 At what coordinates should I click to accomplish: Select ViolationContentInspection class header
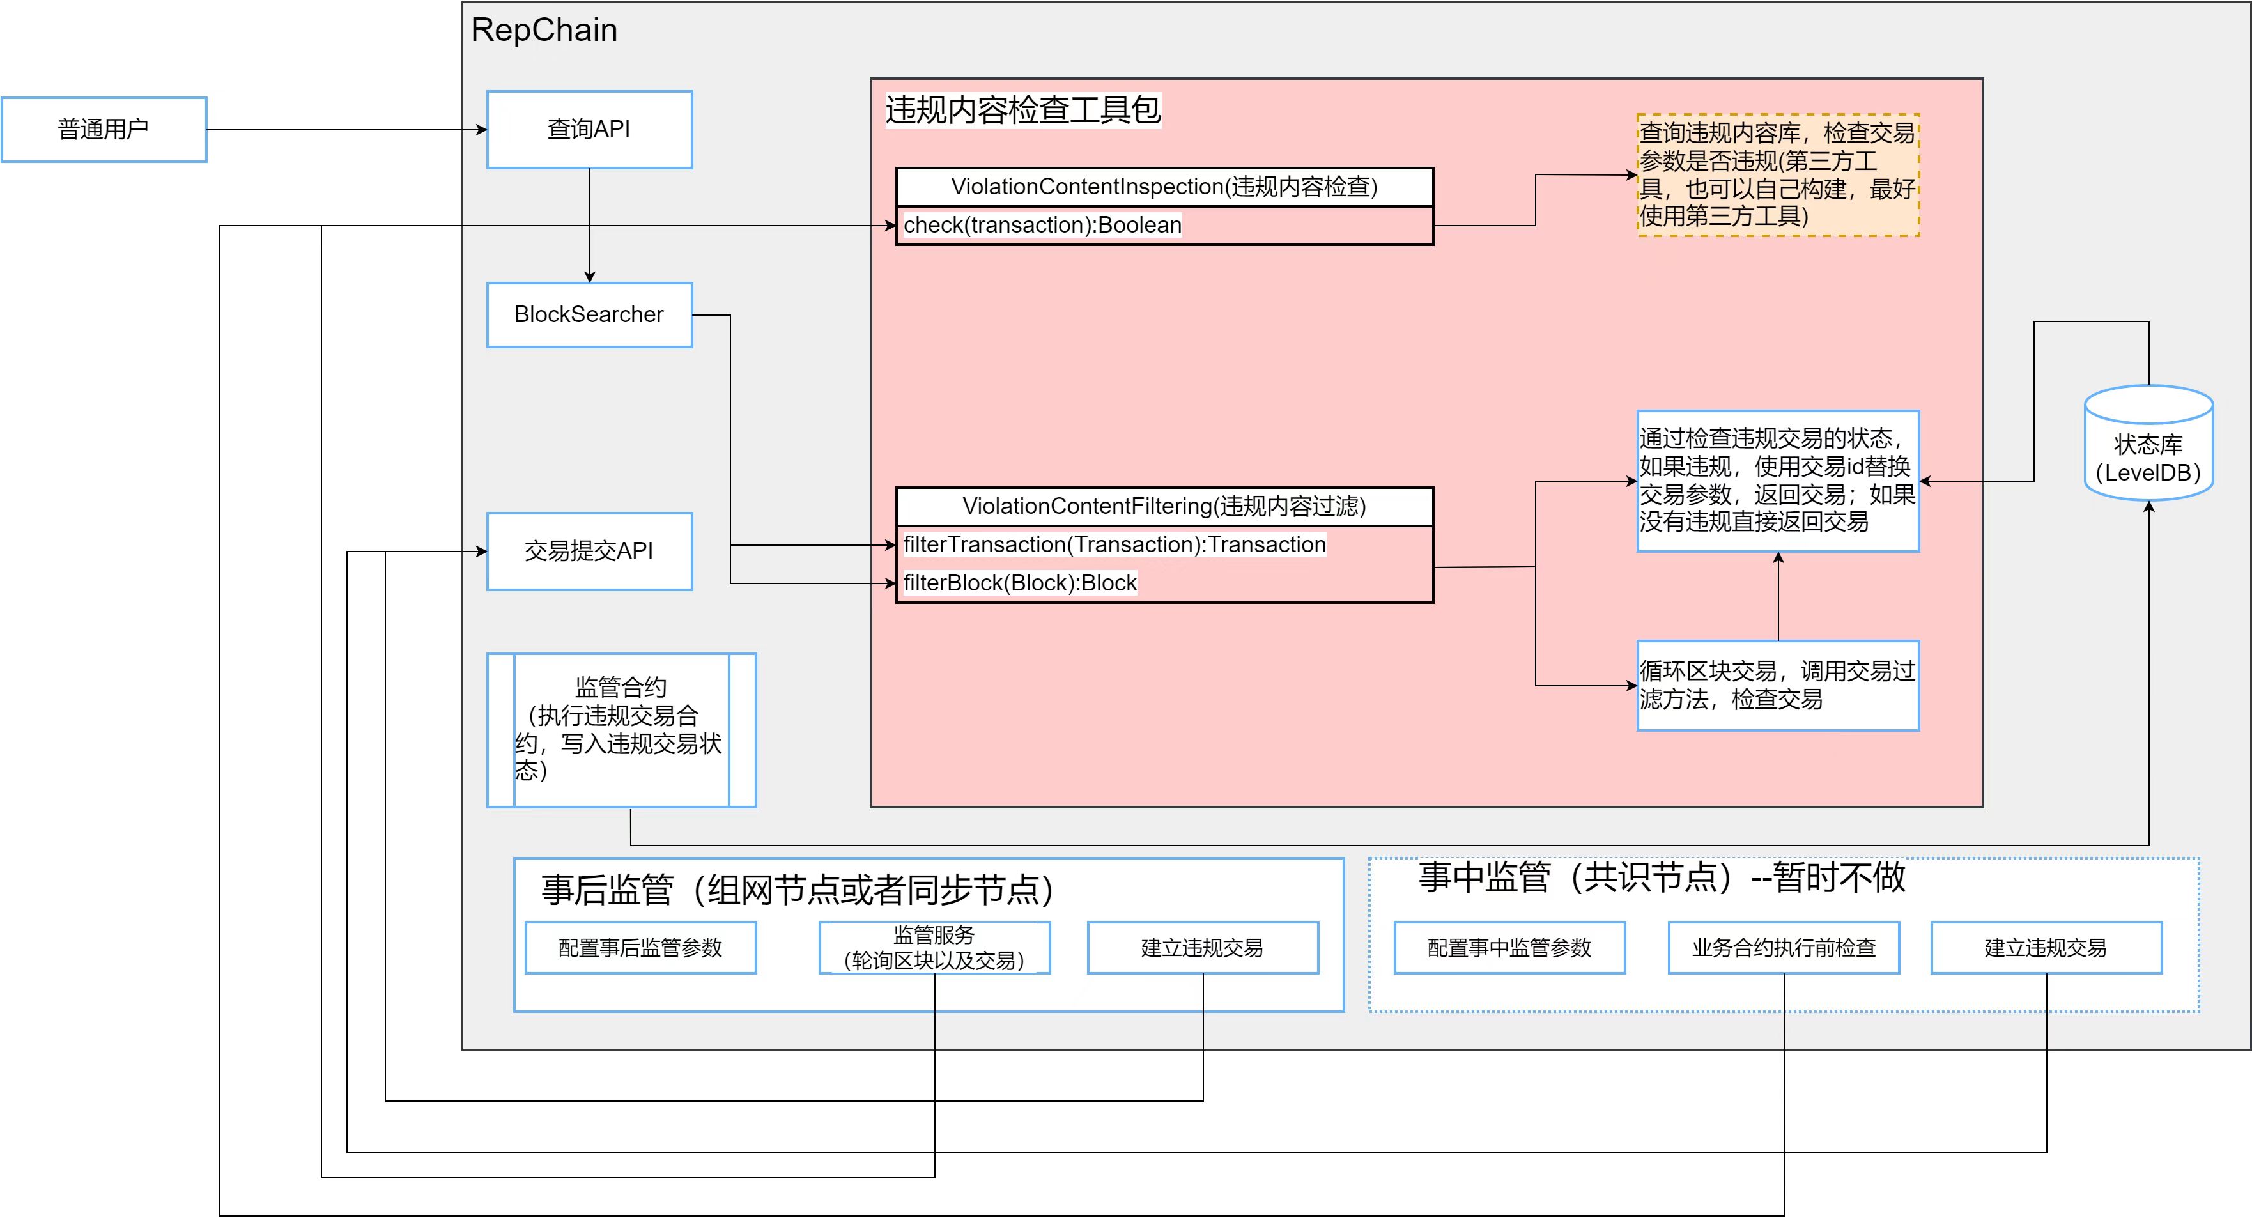pyautogui.click(x=1164, y=187)
